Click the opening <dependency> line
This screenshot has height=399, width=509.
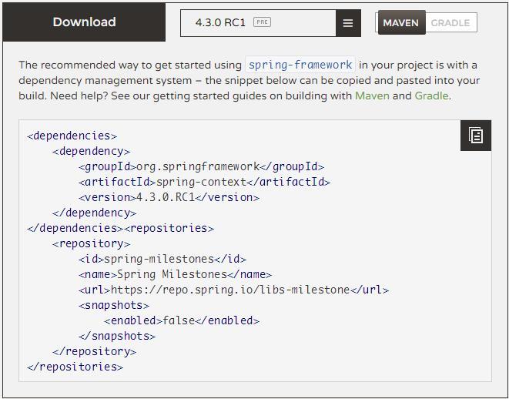(92, 151)
